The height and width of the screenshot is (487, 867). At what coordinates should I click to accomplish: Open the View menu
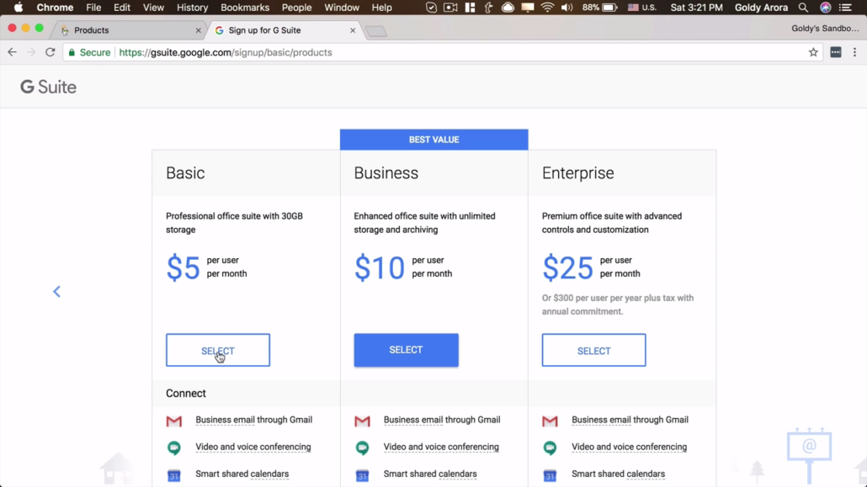pyautogui.click(x=153, y=8)
